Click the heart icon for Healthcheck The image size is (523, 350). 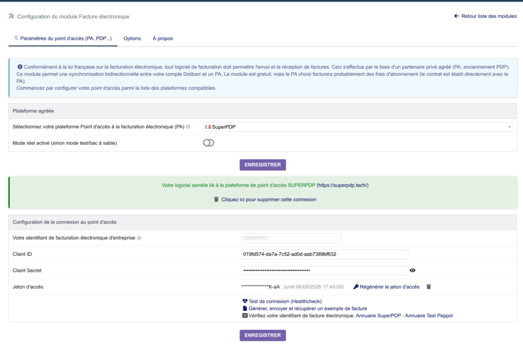click(245, 301)
